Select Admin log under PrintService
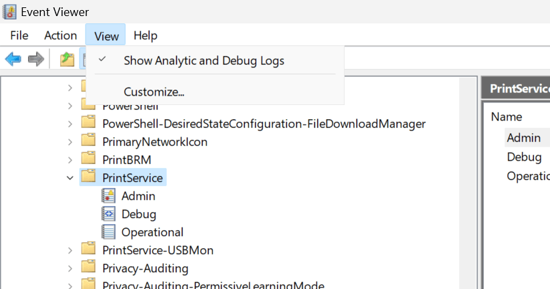Viewport: 550px width, 289px height. point(139,196)
